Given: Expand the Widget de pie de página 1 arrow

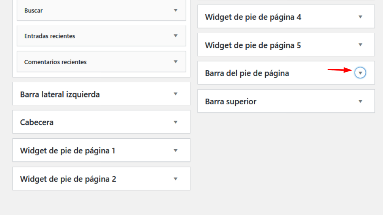Looking at the screenshot, I should click(x=176, y=150).
